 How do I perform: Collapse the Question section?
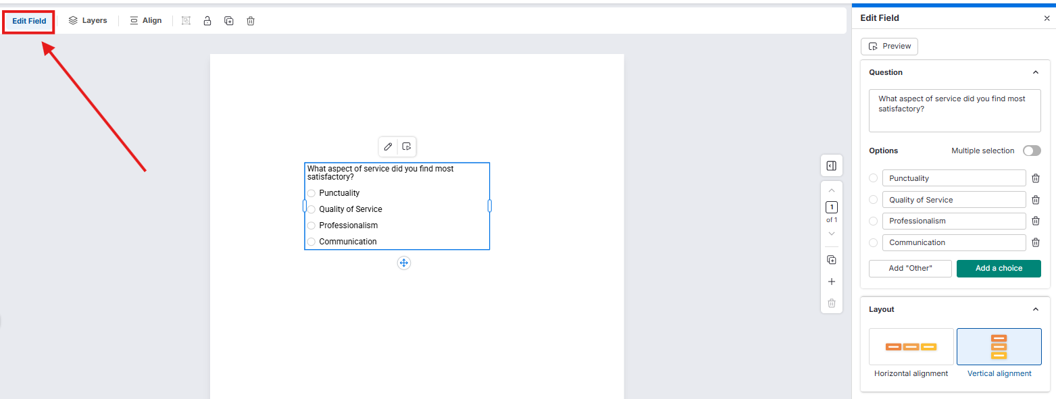[1035, 72]
